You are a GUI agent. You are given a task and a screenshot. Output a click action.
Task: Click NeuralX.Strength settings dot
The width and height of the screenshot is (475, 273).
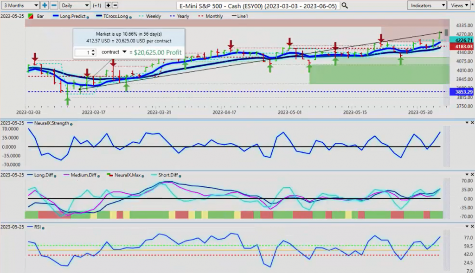pos(71,124)
